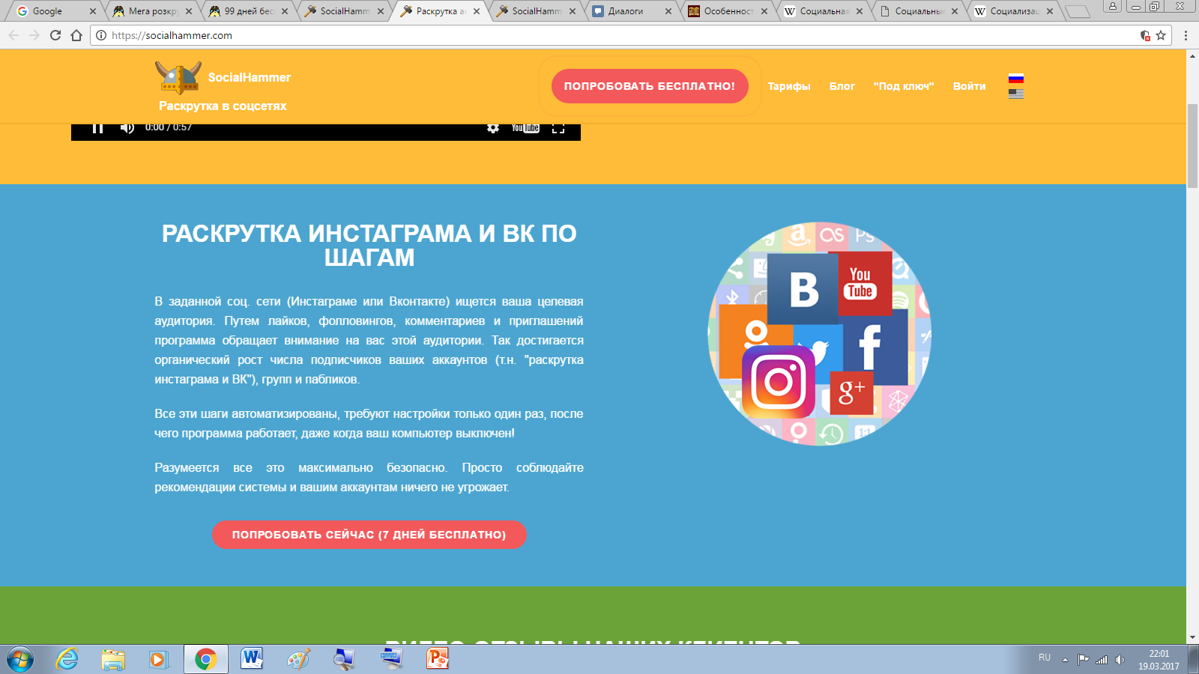Viewport: 1199px width, 674px height.
Task: Click the SocialHammer brand name link
Action: click(x=250, y=77)
